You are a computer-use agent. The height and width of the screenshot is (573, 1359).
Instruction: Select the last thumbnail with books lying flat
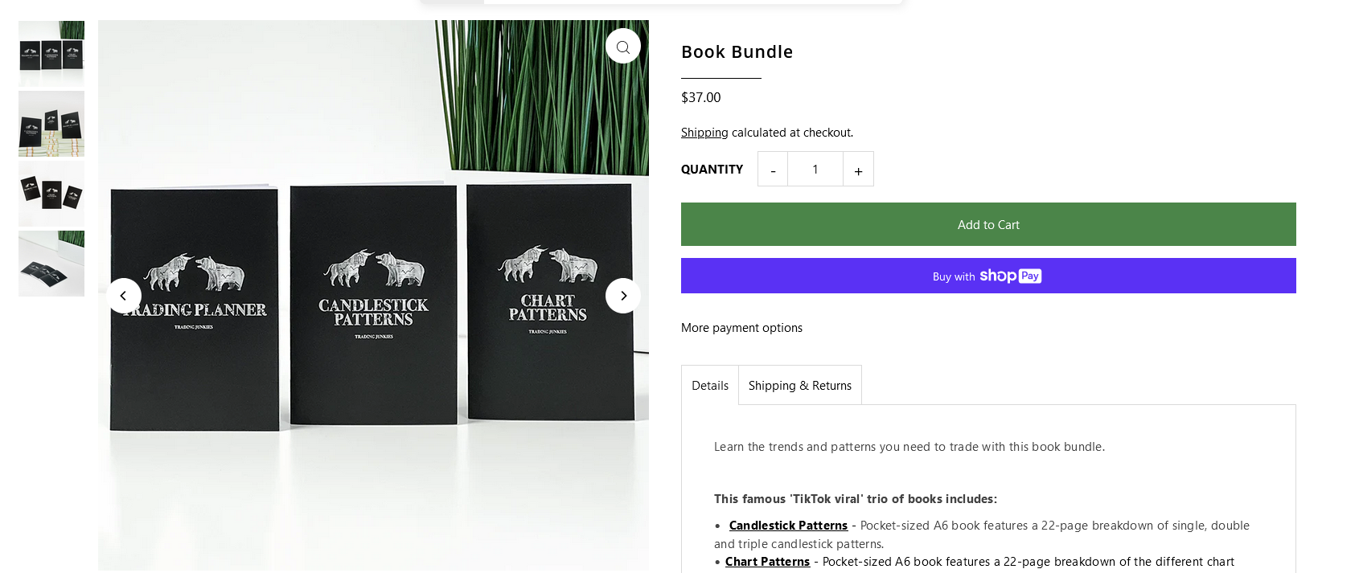(x=51, y=264)
